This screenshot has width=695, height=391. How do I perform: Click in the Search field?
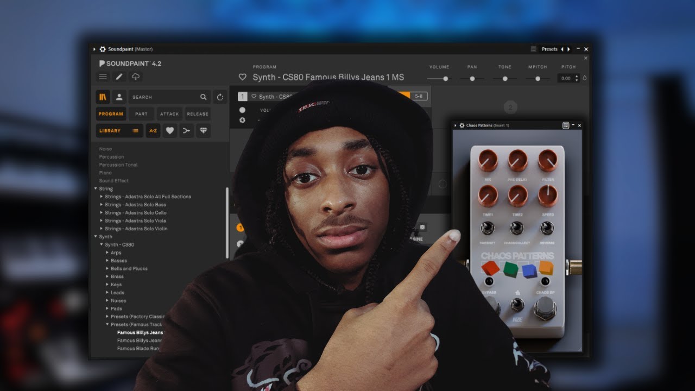(169, 97)
